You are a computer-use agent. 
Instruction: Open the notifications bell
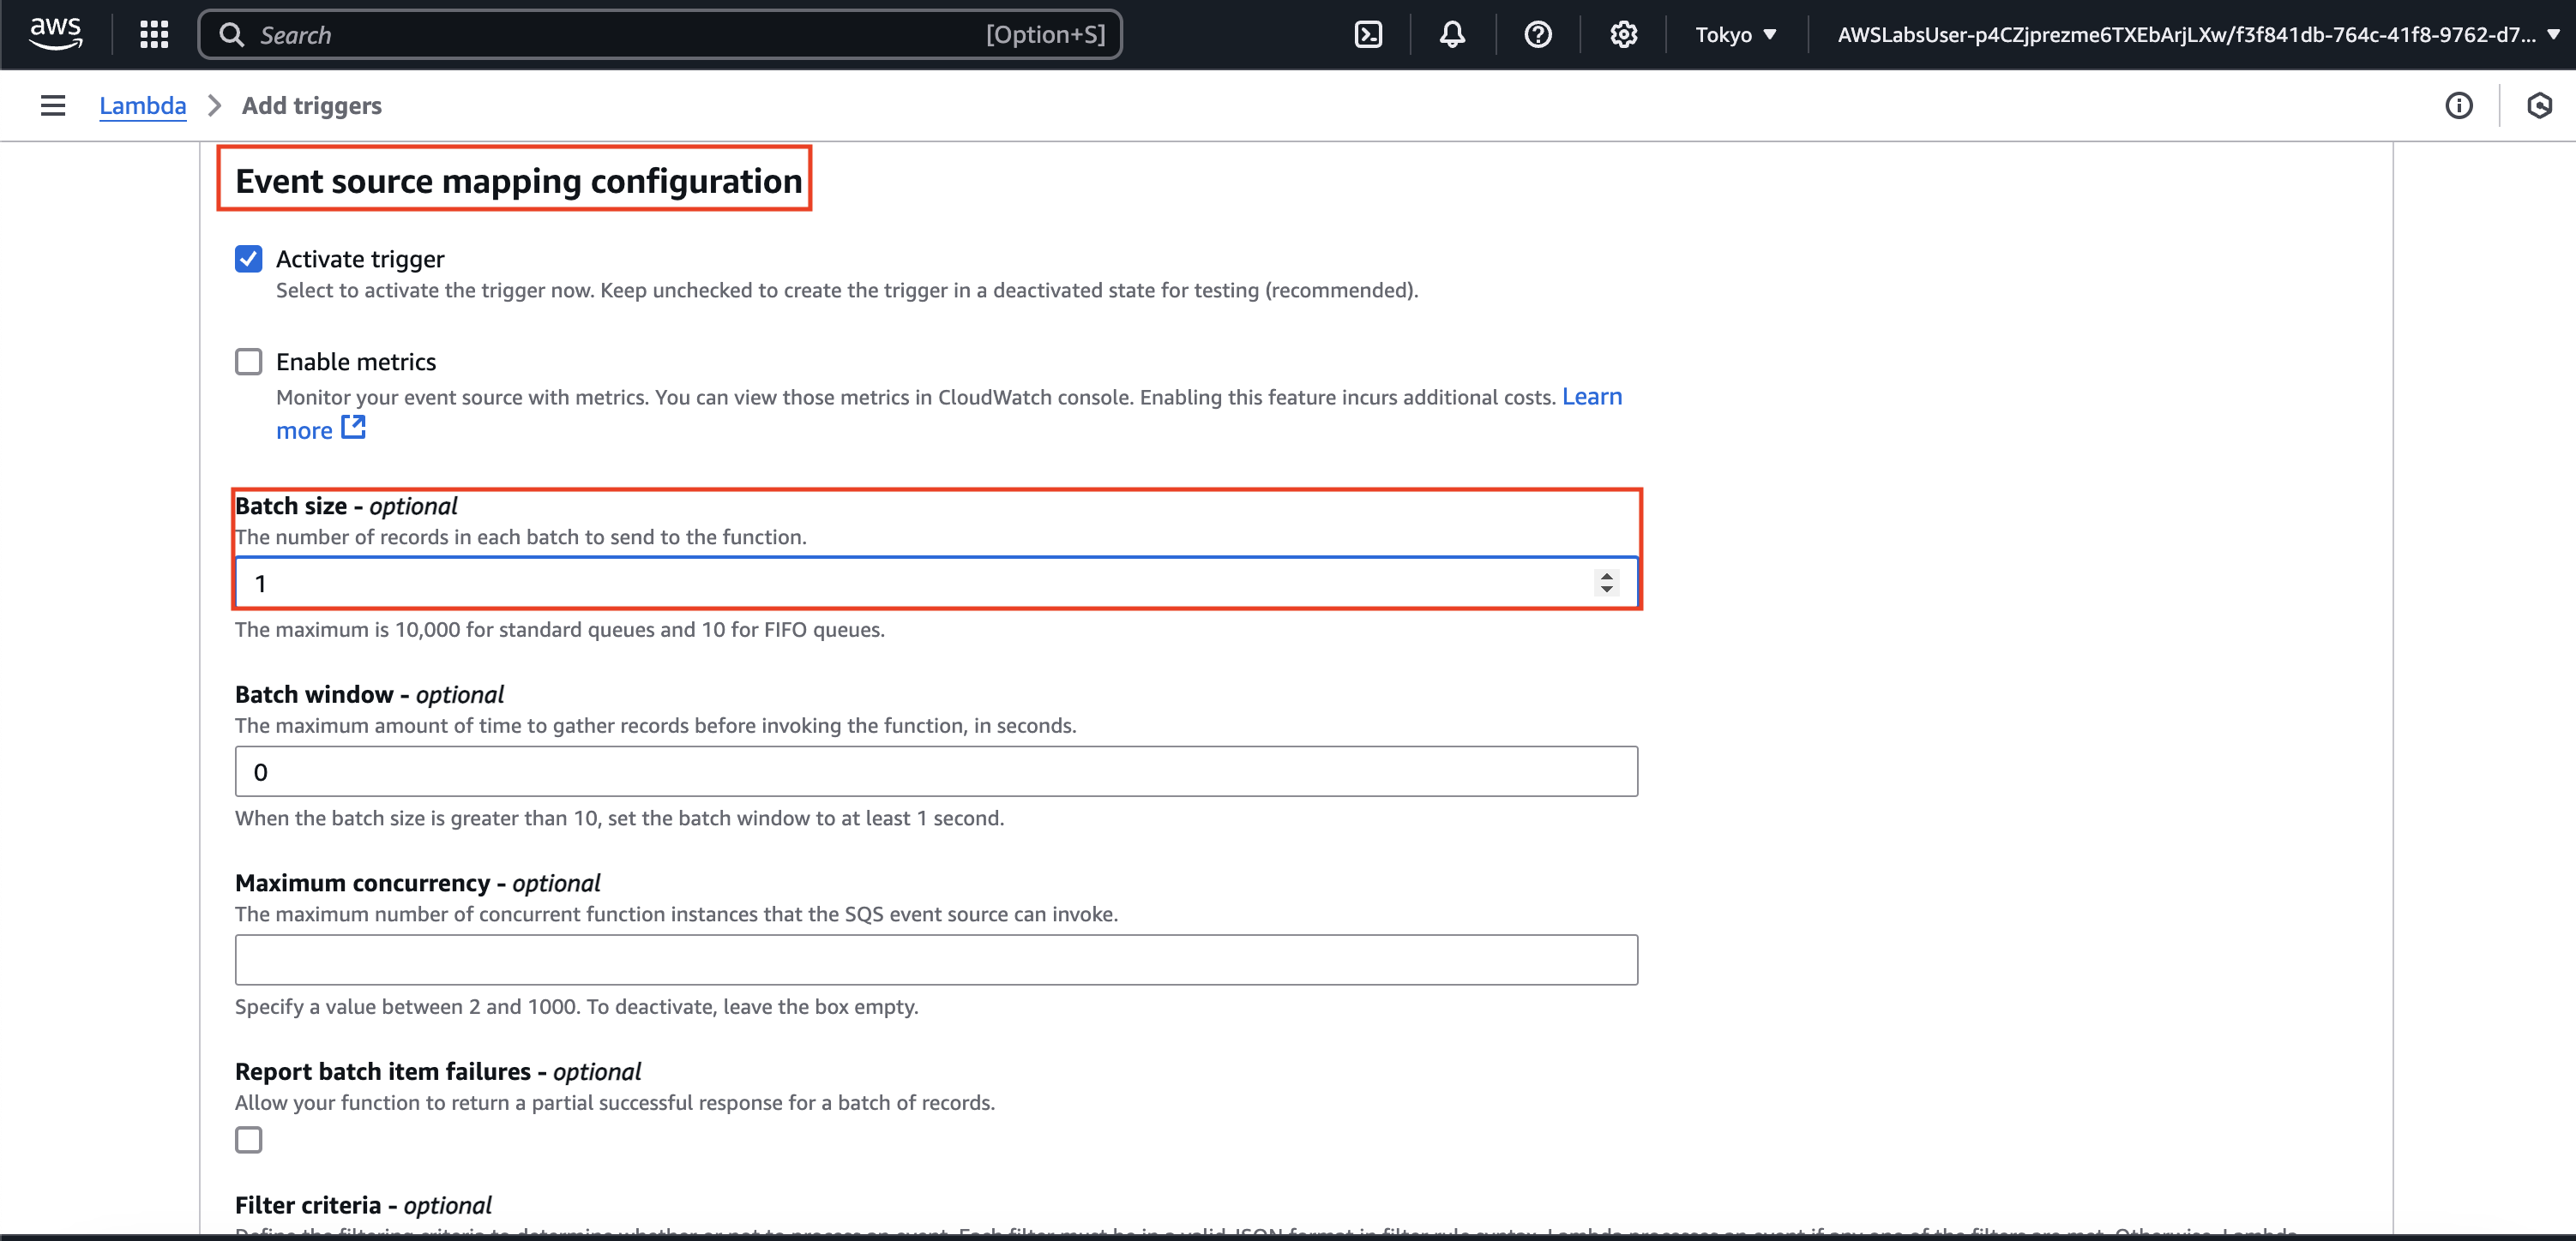1452,35
